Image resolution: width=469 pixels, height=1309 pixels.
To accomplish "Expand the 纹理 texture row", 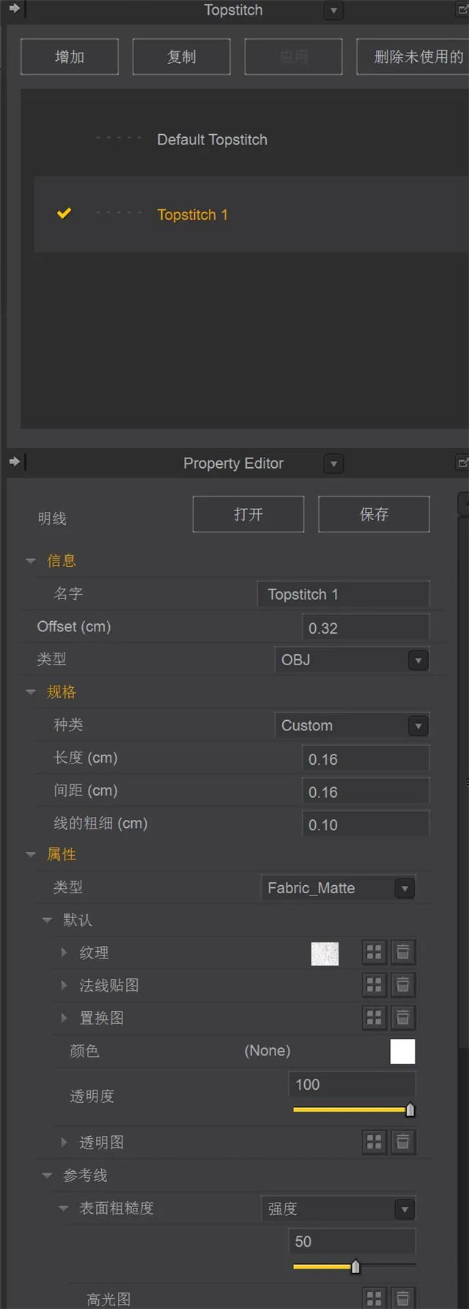I will point(64,953).
